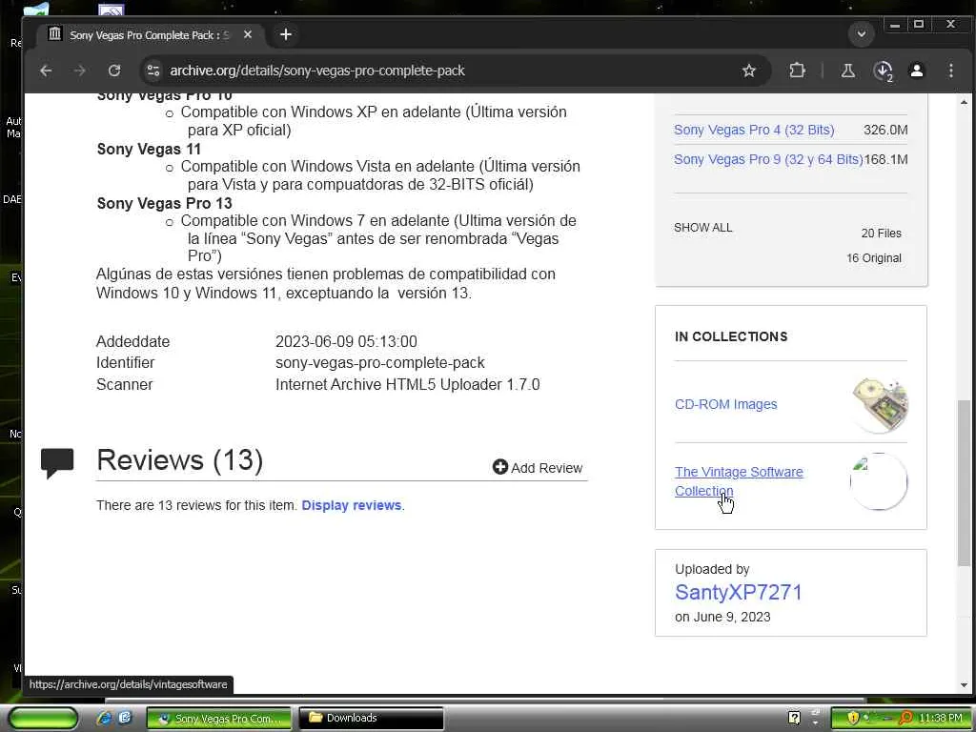Open Sony Vegas Pro 9 (32 y 64 Bits) download

[768, 159]
